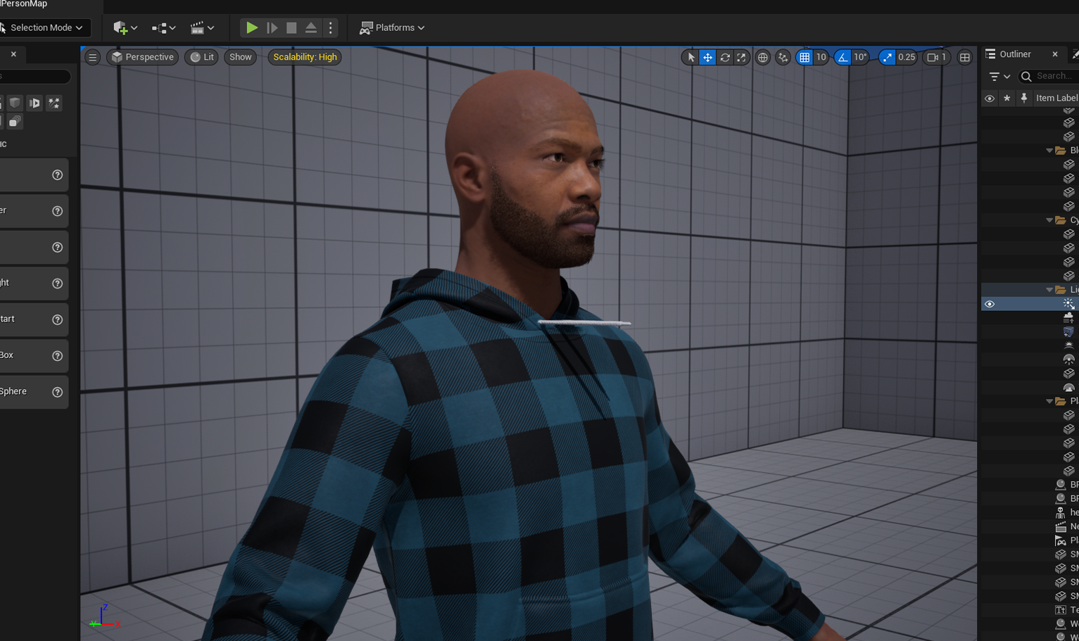Collapse the Cy... folder in Outliner
Screen dimensions: 1079x641
point(1049,220)
